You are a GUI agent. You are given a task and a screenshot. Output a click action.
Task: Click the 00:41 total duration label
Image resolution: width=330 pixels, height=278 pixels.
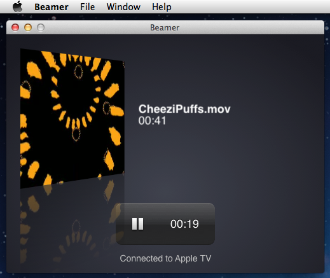[x=152, y=121]
